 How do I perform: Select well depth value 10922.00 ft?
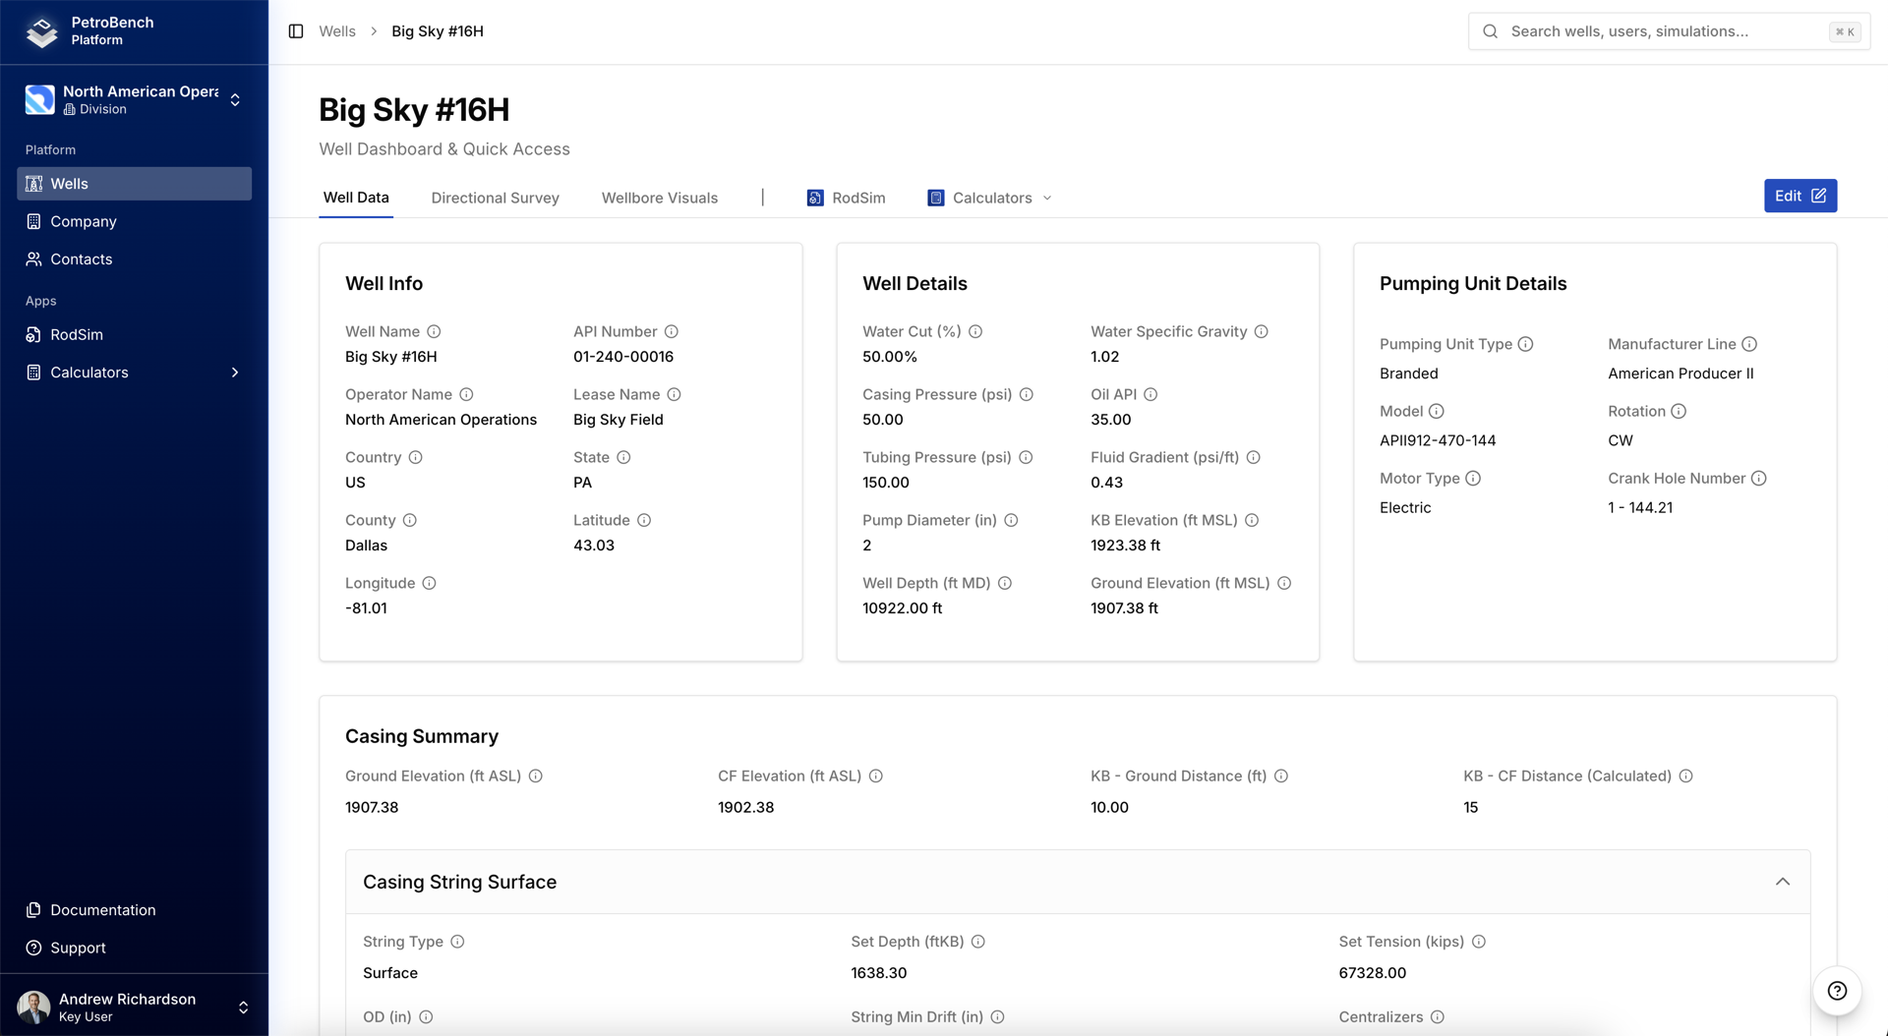click(x=902, y=608)
